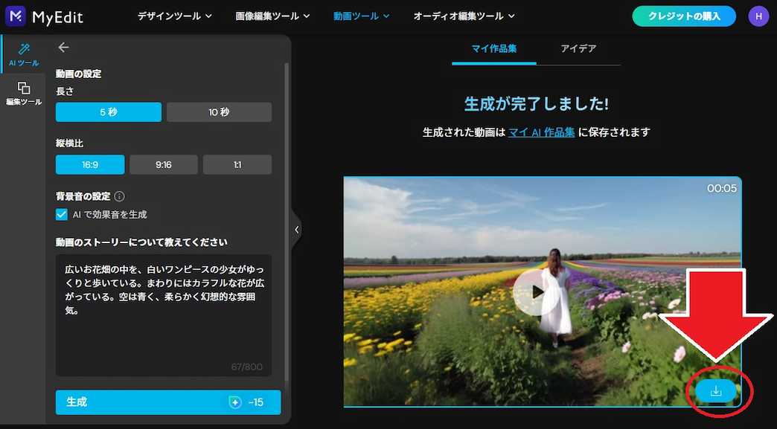Collapse the settings panel via chevron
Screen dimensions: 777x429
click(296, 230)
